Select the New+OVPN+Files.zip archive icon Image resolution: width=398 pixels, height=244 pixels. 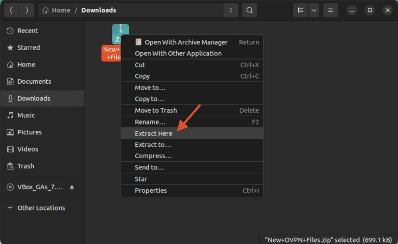coord(120,34)
